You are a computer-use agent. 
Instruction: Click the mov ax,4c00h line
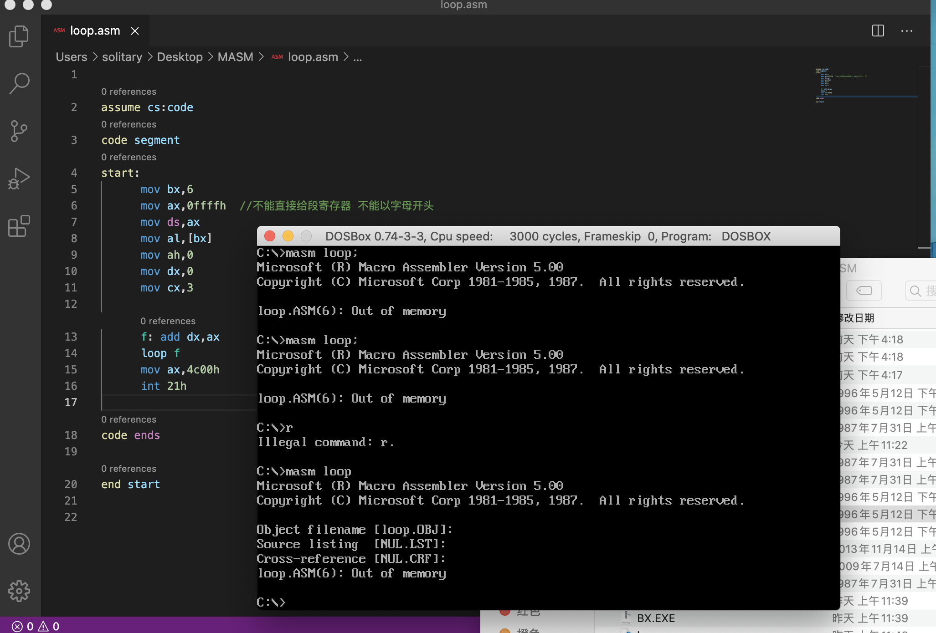180,370
